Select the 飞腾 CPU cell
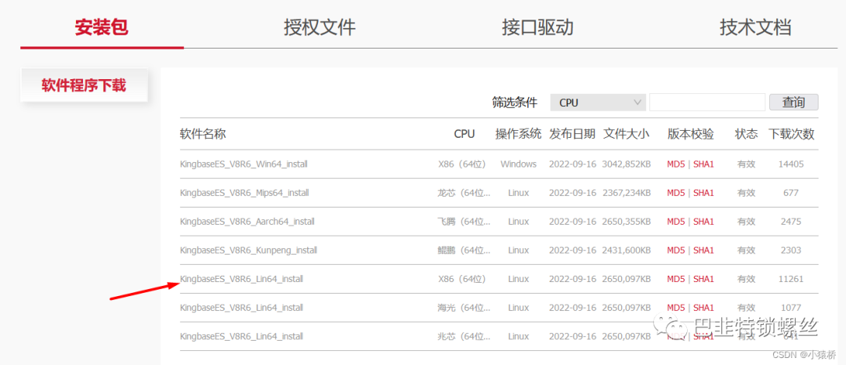This screenshot has height=365, width=846. pyautogui.click(x=464, y=222)
